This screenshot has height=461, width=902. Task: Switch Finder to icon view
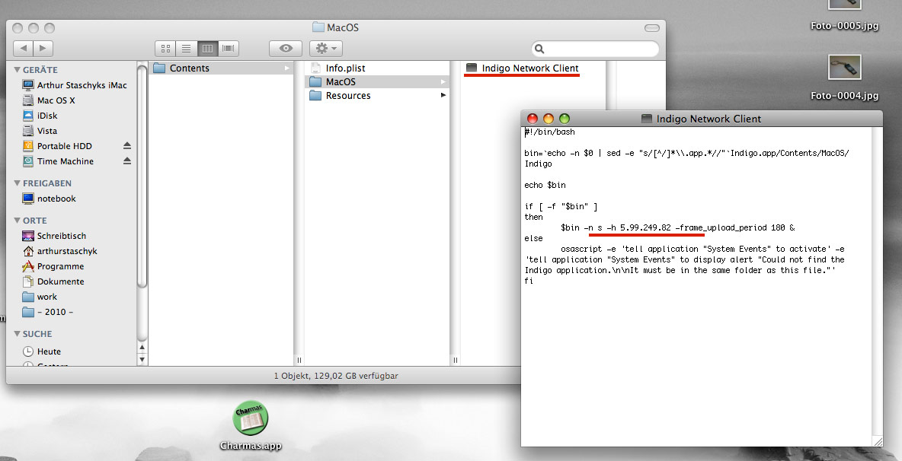(165, 49)
